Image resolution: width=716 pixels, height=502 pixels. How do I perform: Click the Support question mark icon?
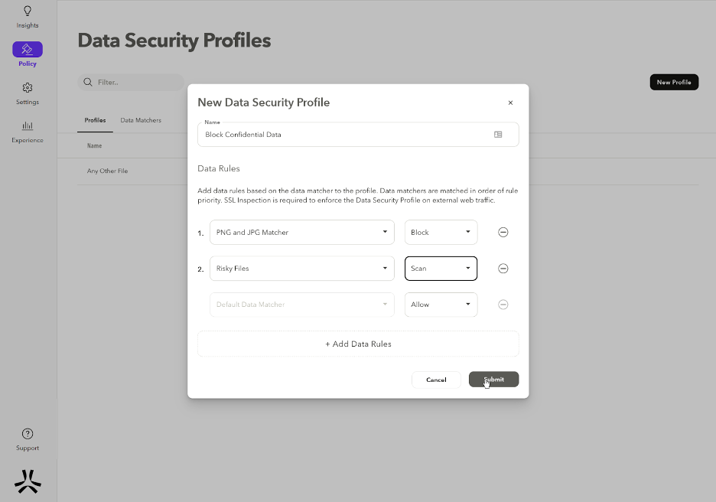(28, 434)
